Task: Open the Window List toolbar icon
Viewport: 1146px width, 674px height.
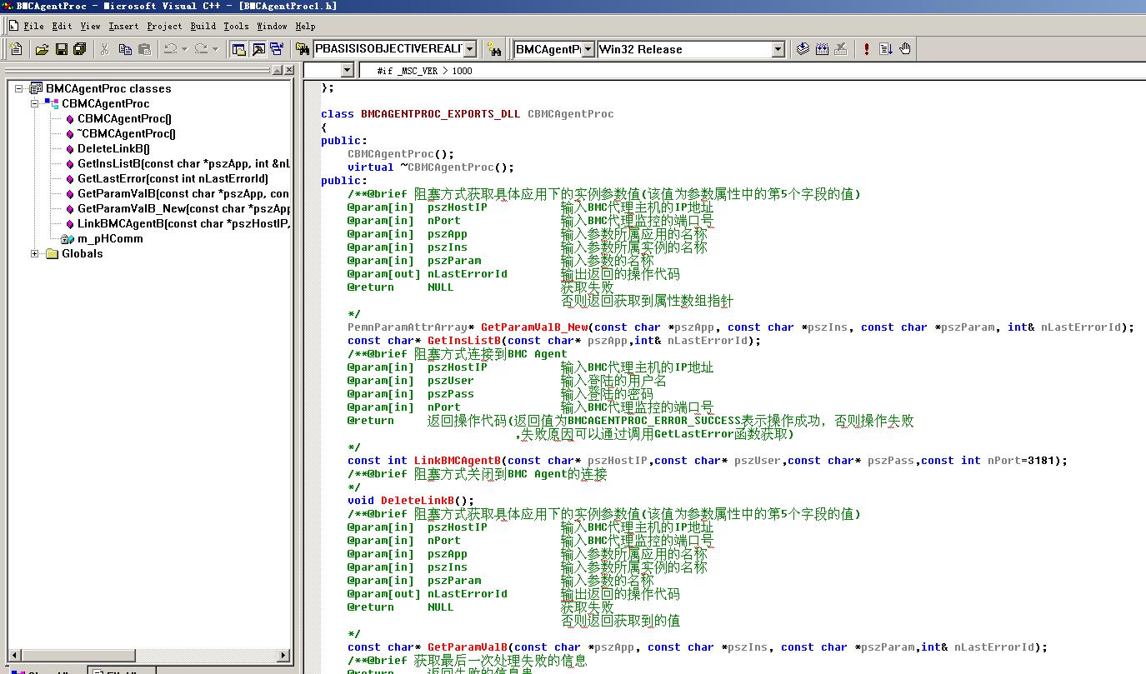Action: pyautogui.click(x=277, y=49)
